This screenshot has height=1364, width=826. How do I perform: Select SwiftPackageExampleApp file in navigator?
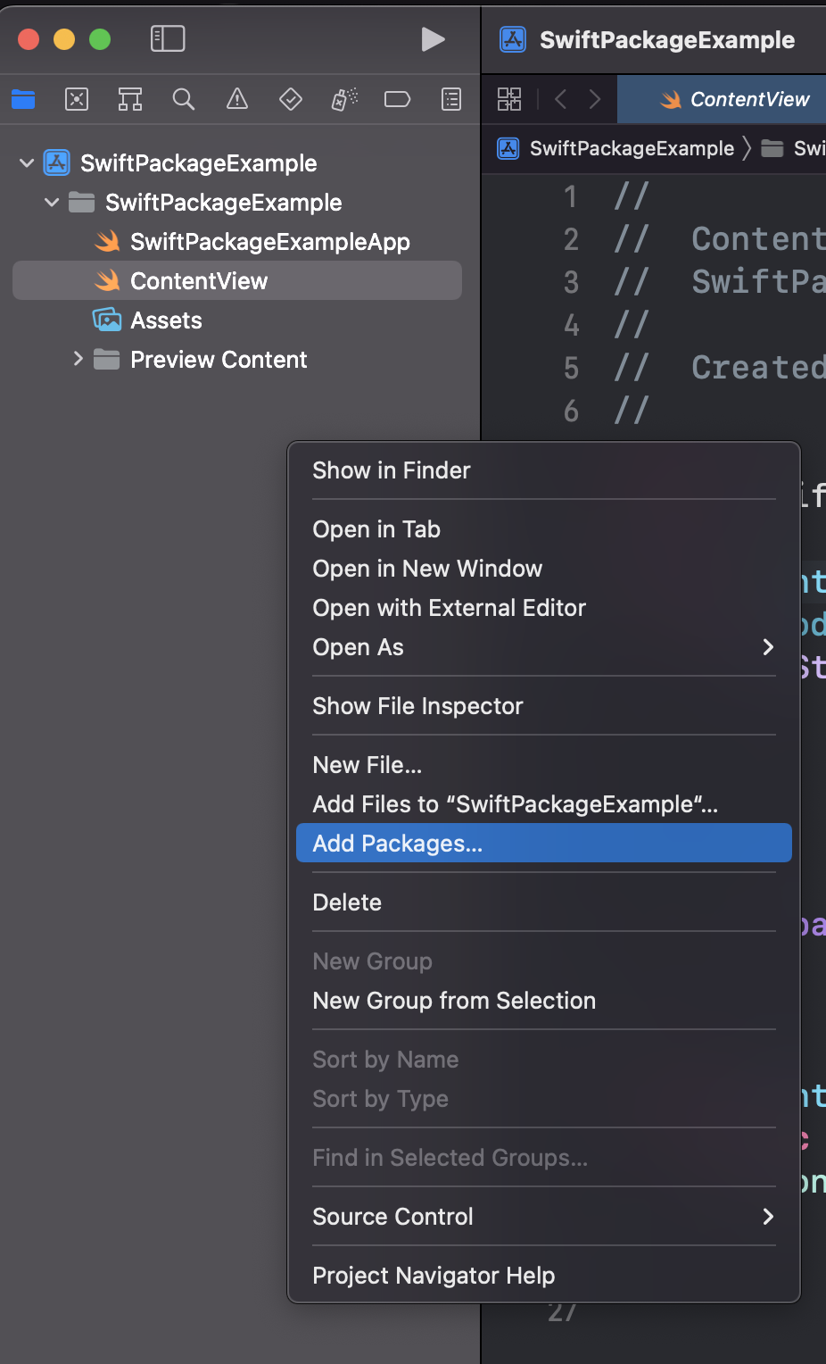(x=269, y=242)
